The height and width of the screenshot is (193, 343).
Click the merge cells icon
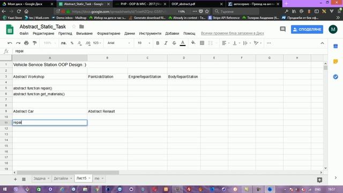(x=210, y=43)
